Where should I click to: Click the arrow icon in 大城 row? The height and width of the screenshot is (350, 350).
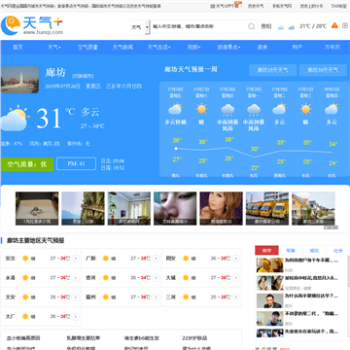pos(236,278)
